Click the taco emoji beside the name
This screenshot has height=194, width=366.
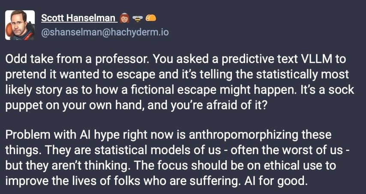(x=151, y=18)
